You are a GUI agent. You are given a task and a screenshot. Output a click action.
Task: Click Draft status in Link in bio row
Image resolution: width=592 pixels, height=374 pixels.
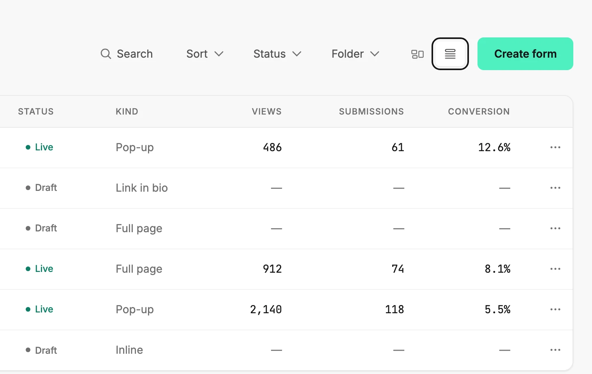pos(41,188)
